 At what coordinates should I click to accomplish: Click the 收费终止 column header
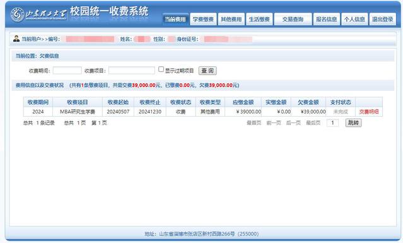click(150, 102)
